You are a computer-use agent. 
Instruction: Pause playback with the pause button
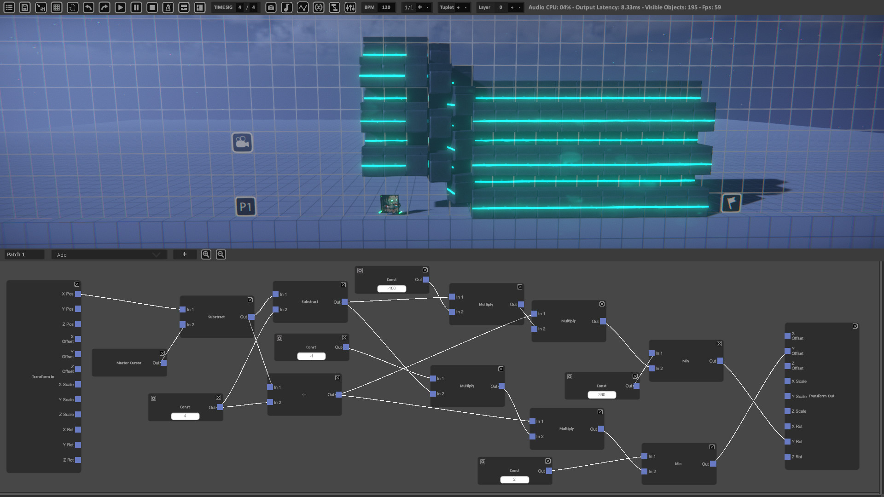coord(136,7)
